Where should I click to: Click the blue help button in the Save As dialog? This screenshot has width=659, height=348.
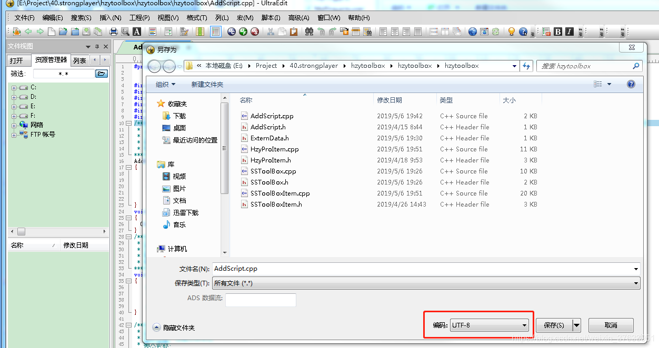(631, 84)
